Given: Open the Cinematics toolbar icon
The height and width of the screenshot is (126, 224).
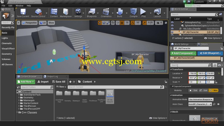Looking at the screenshot, I should (x=106, y=13).
